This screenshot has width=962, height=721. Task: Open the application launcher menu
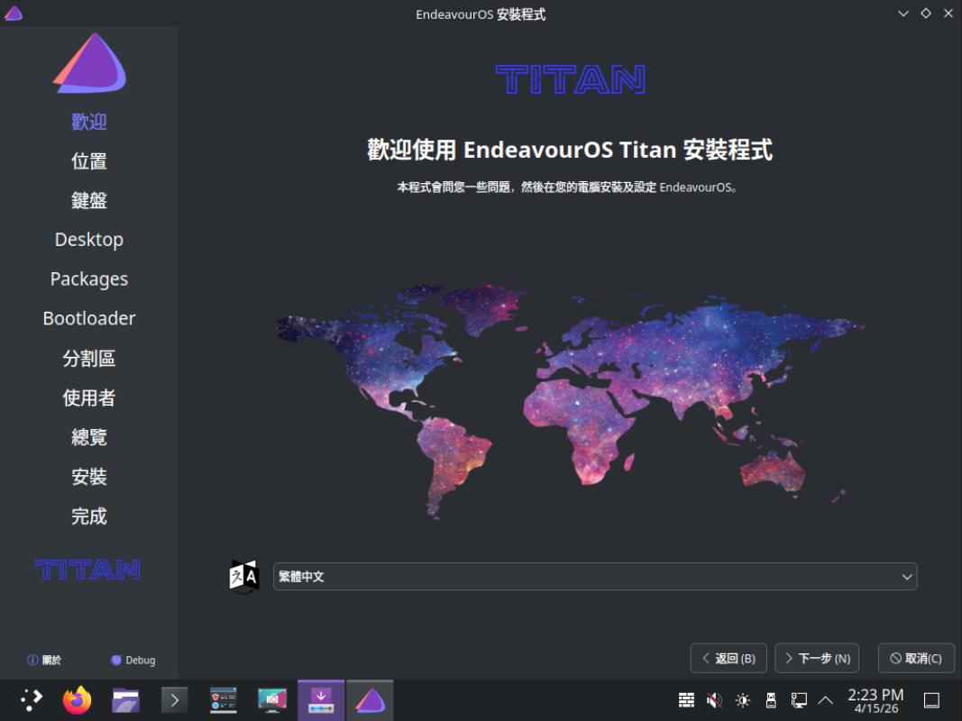pyautogui.click(x=32, y=700)
